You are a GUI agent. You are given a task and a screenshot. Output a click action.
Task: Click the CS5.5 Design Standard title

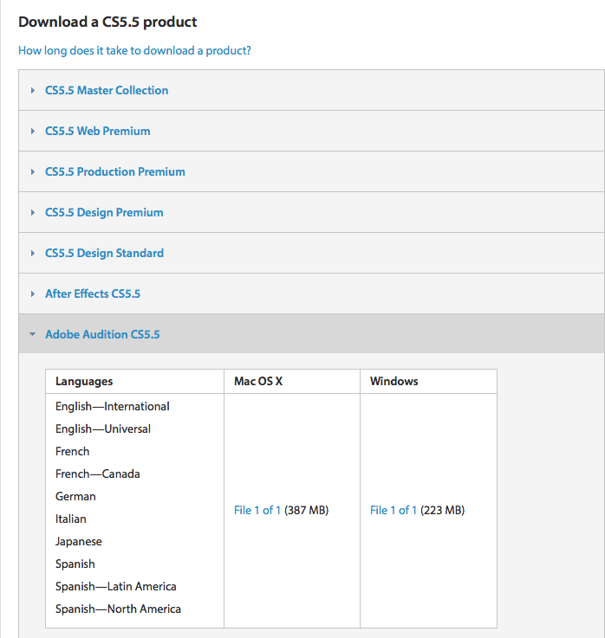[x=104, y=253]
